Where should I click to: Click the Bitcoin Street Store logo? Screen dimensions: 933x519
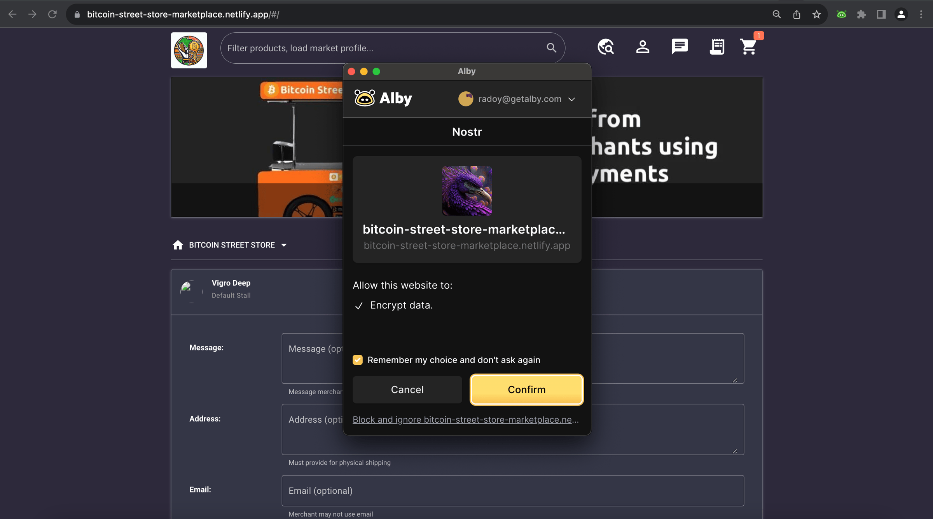pos(189,50)
